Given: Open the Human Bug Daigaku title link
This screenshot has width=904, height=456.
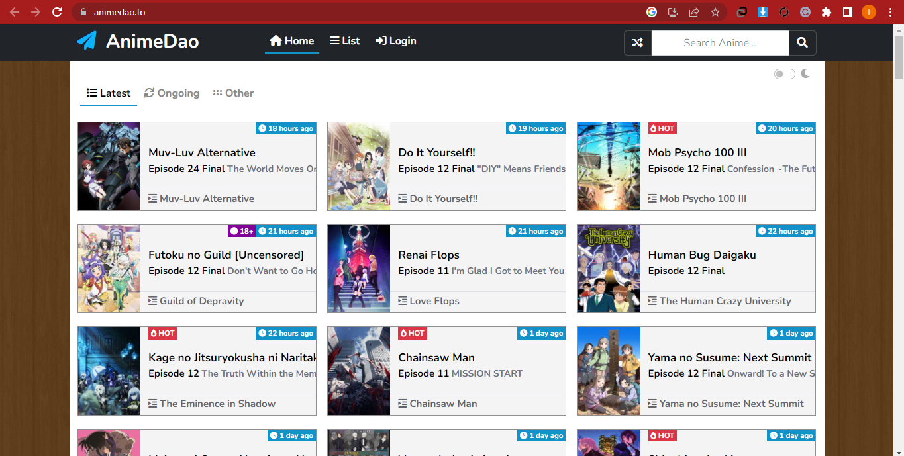Looking at the screenshot, I should tap(702, 255).
